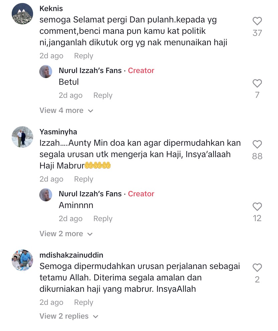Image resolution: width=278 pixels, height=331 pixels.
Task: Open Nurul Izzah's Fans username above "Betul"
Action: pyautogui.click(x=90, y=70)
